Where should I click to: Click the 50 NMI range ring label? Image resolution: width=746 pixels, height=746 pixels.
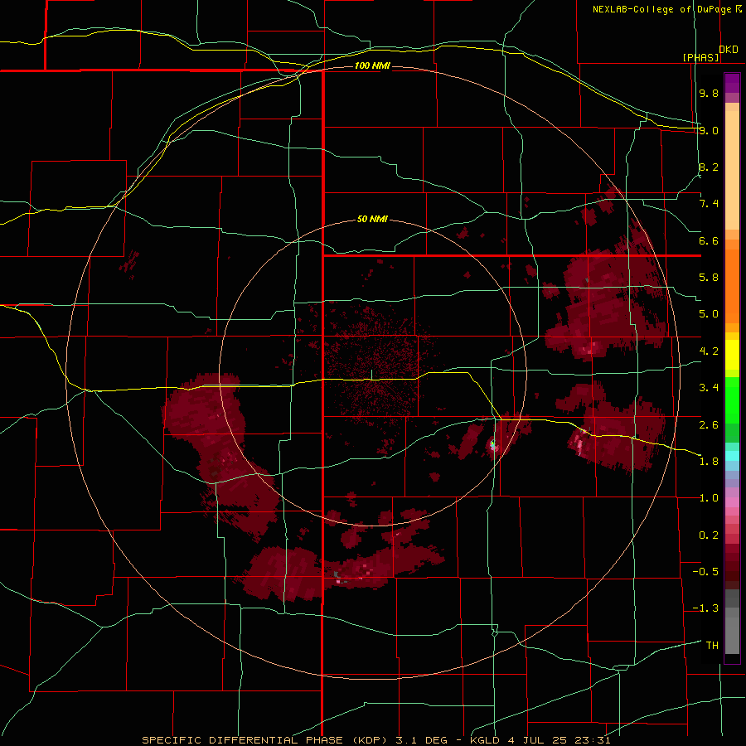pos(372,219)
